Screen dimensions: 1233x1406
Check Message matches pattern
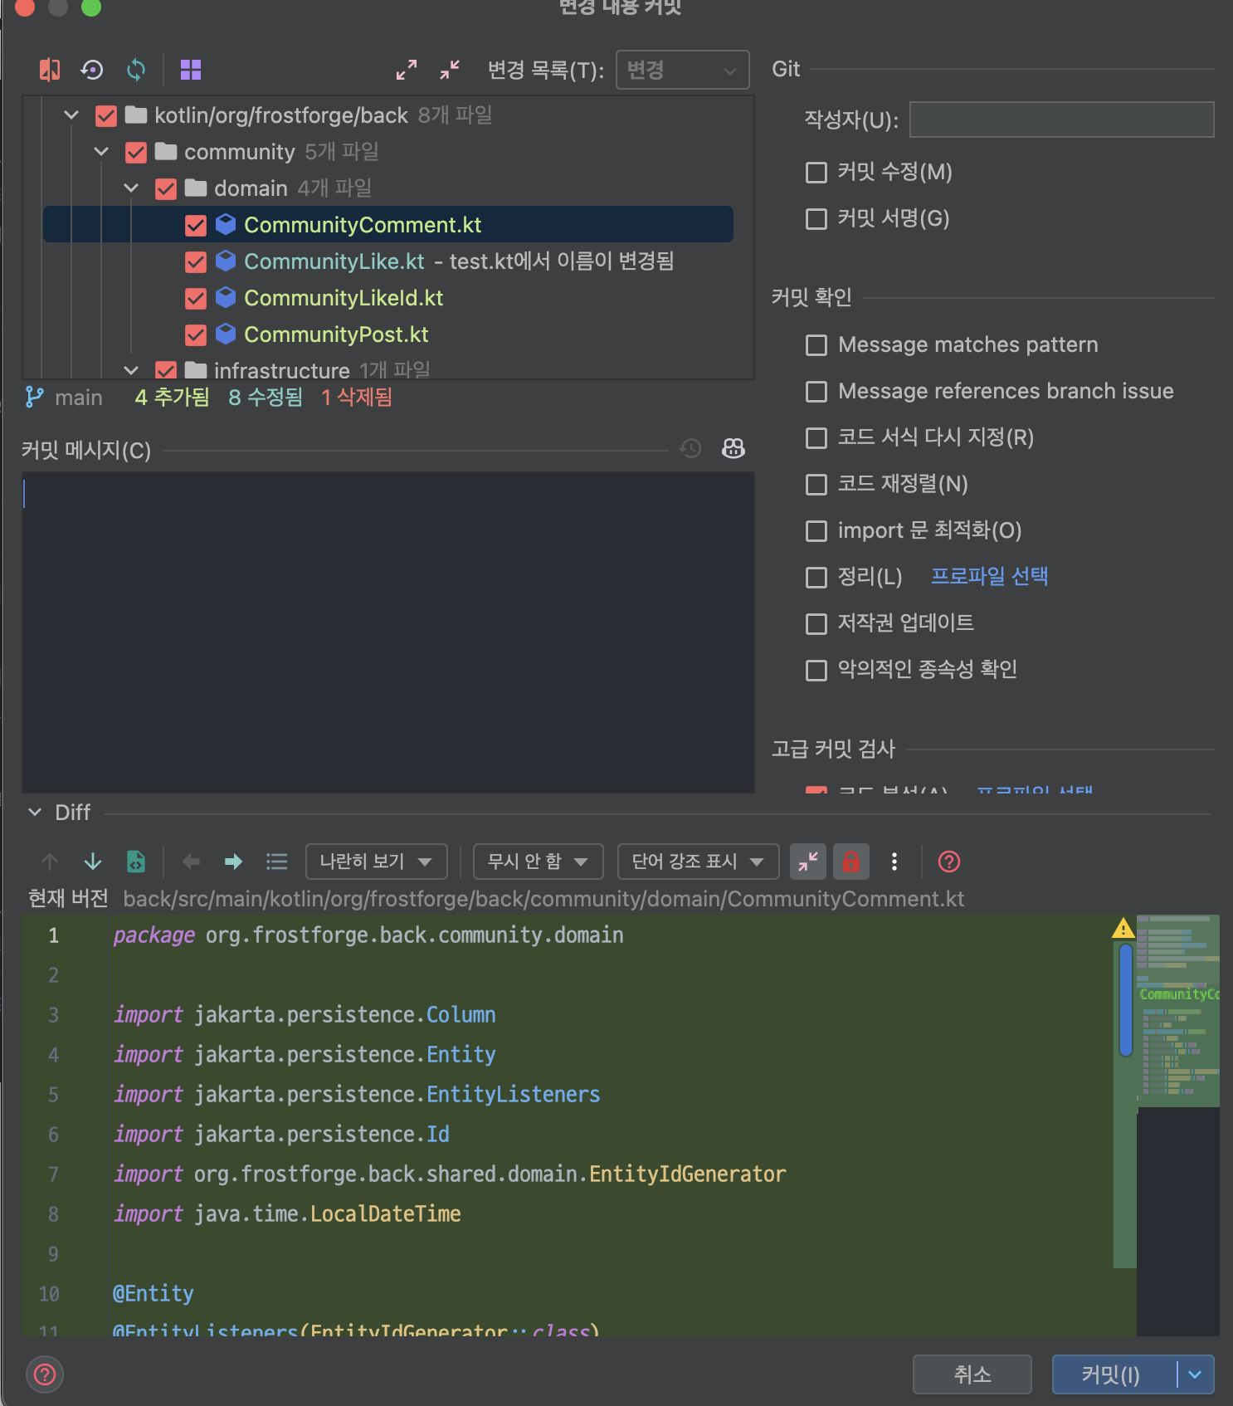[x=816, y=344]
